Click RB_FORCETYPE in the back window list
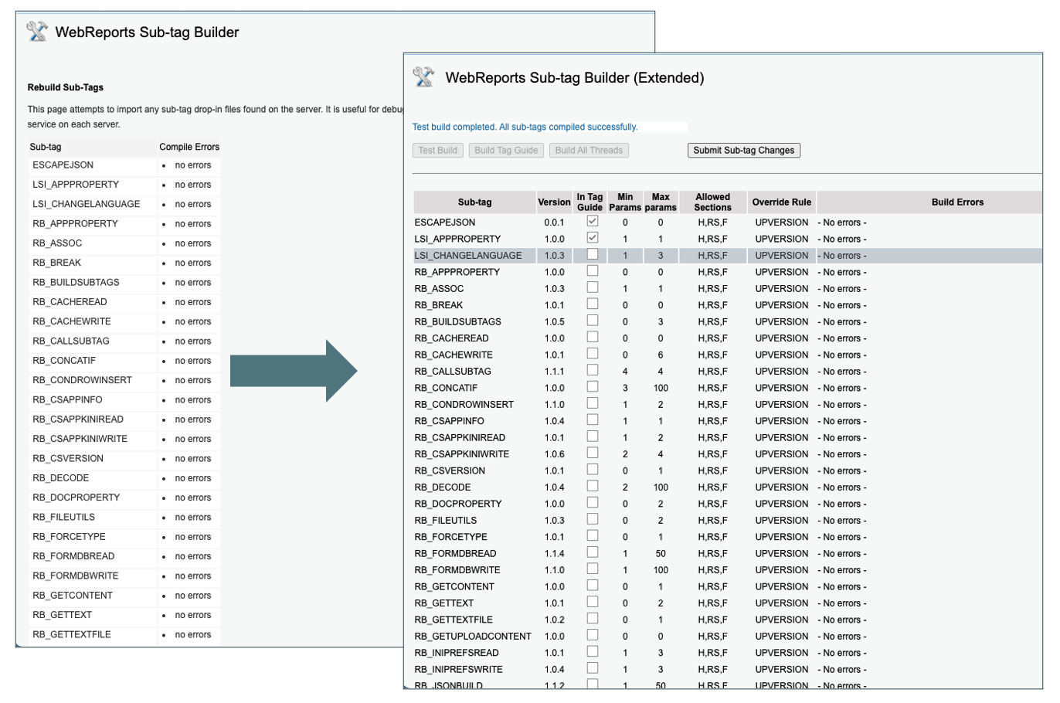This screenshot has width=1060, height=703. (69, 537)
